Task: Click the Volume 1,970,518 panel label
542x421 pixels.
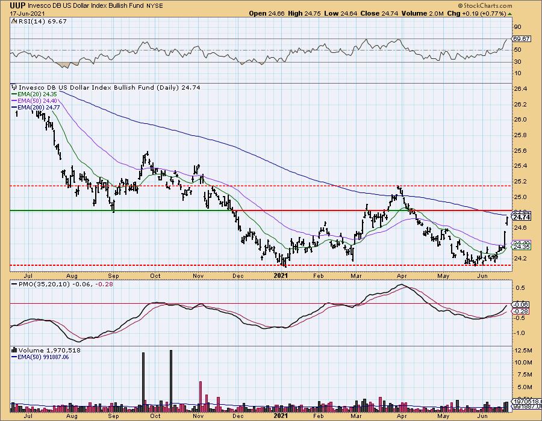Action: coord(49,350)
